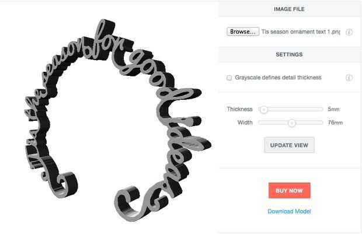Collapse the SETTINGS section header
Image resolution: width=362 pixels, height=234 pixels.
pyautogui.click(x=290, y=54)
